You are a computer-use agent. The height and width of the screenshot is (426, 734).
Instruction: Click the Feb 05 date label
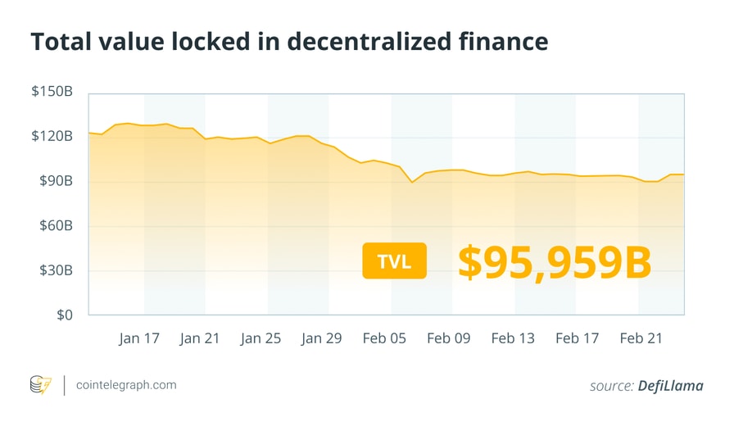click(384, 338)
